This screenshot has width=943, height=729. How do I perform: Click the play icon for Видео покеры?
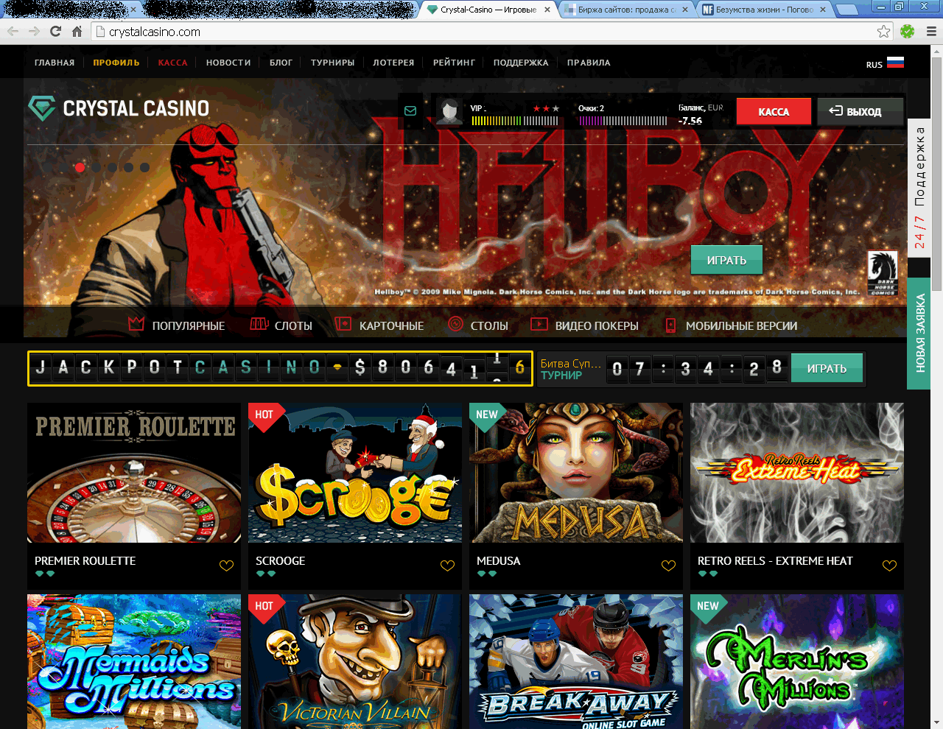pyautogui.click(x=539, y=324)
